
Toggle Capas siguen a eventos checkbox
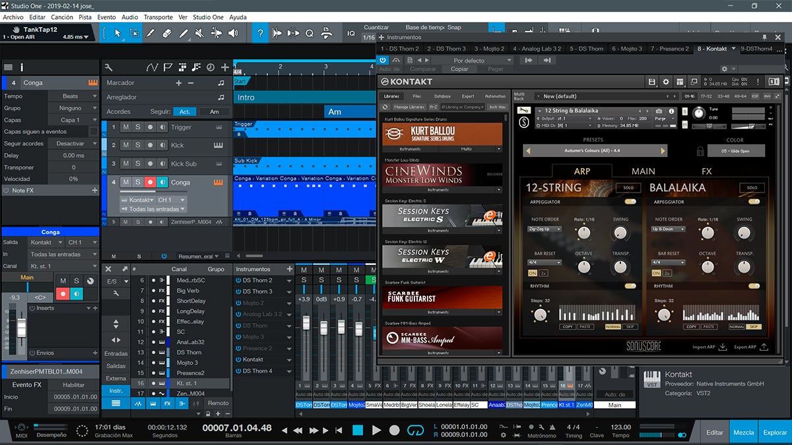coord(93,132)
